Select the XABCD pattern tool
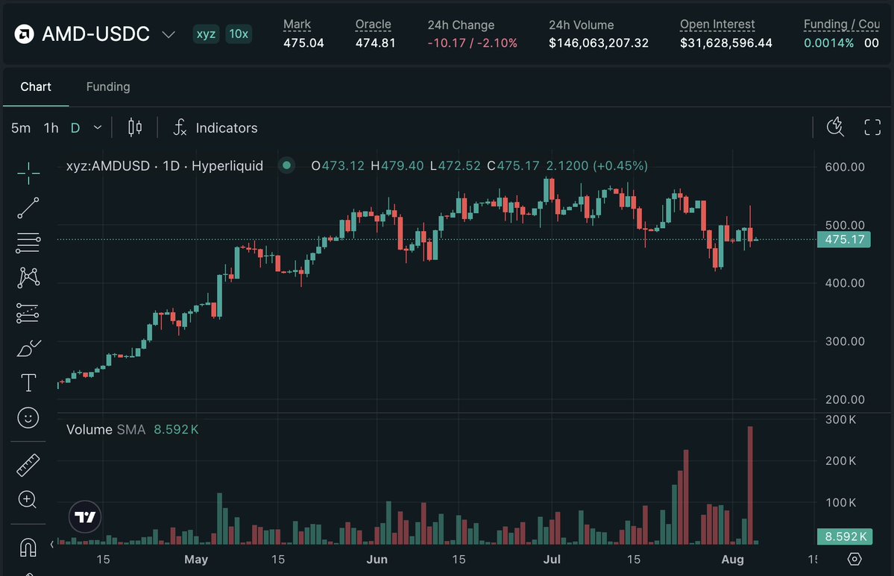The height and width of the screenshot is (576, 894). point(28,277)
